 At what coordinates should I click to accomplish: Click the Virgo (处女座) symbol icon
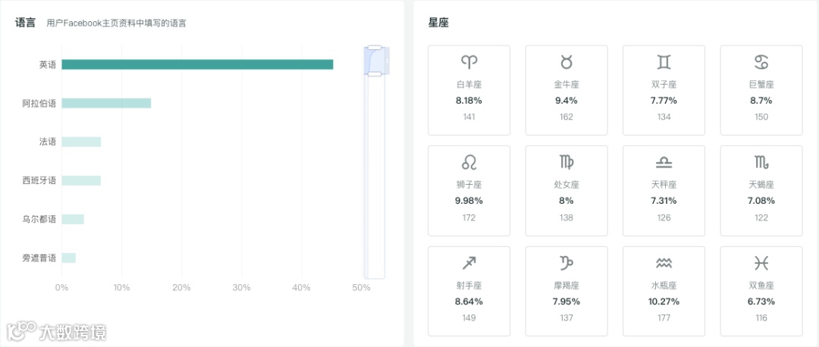pyautogui.click(x=566, y=162)
